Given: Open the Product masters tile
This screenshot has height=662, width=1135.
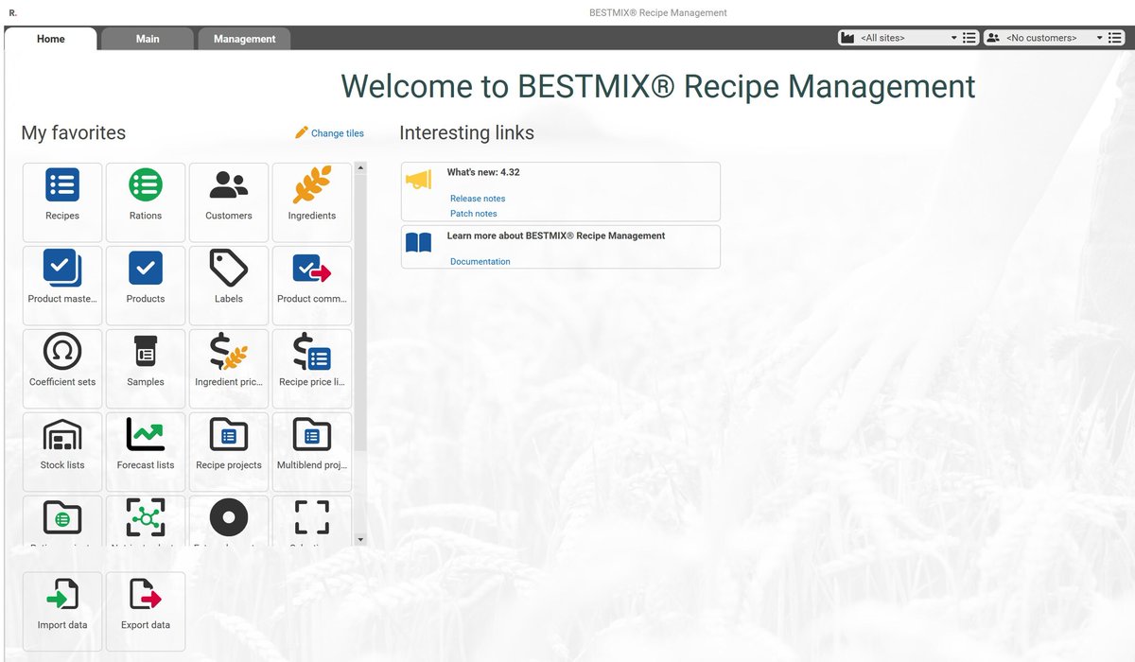Looking at the screenshot, I should pos(62,285).
